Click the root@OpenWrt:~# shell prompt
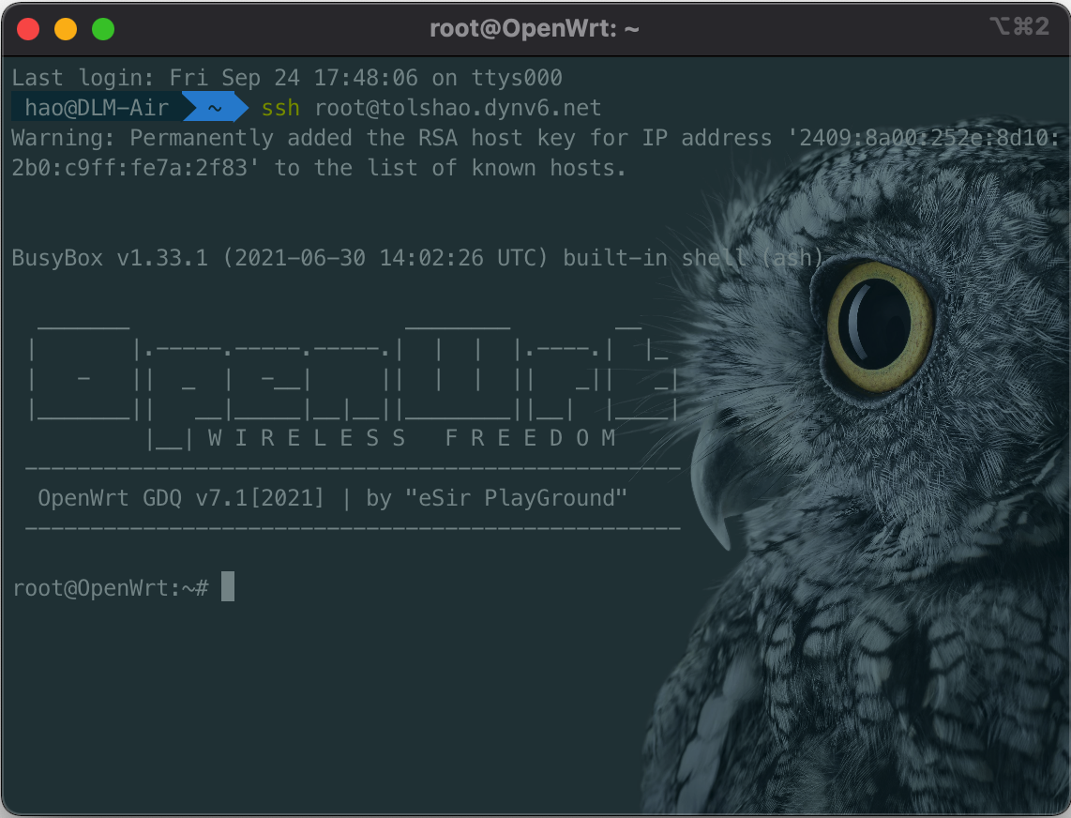The image size is (1071, 818). [x=111, y=588]
